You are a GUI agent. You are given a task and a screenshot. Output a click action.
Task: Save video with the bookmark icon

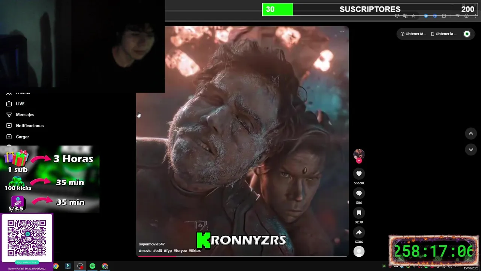(359, 213)
